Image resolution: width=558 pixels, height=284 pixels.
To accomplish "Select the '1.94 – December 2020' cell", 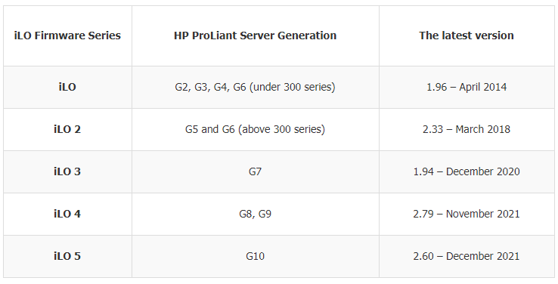I will (x=467, y=171).
